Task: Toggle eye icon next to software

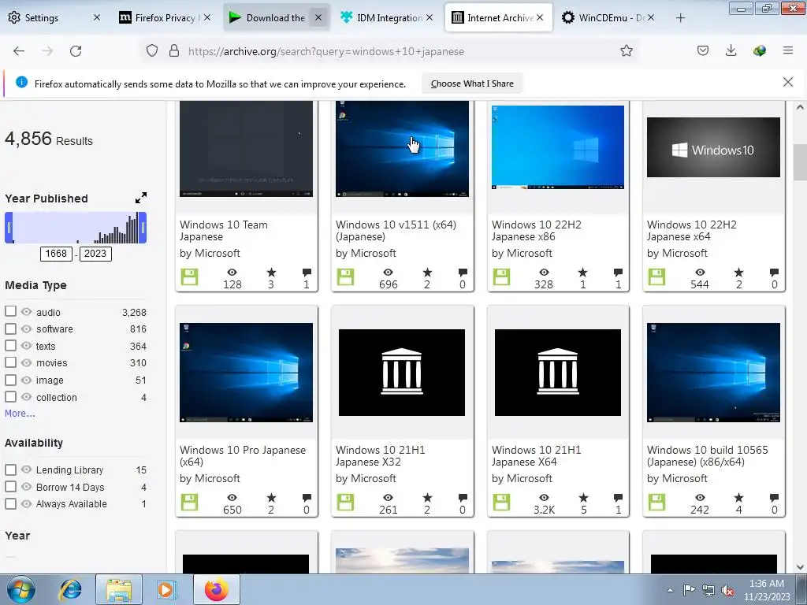Action: pos(26,328)
